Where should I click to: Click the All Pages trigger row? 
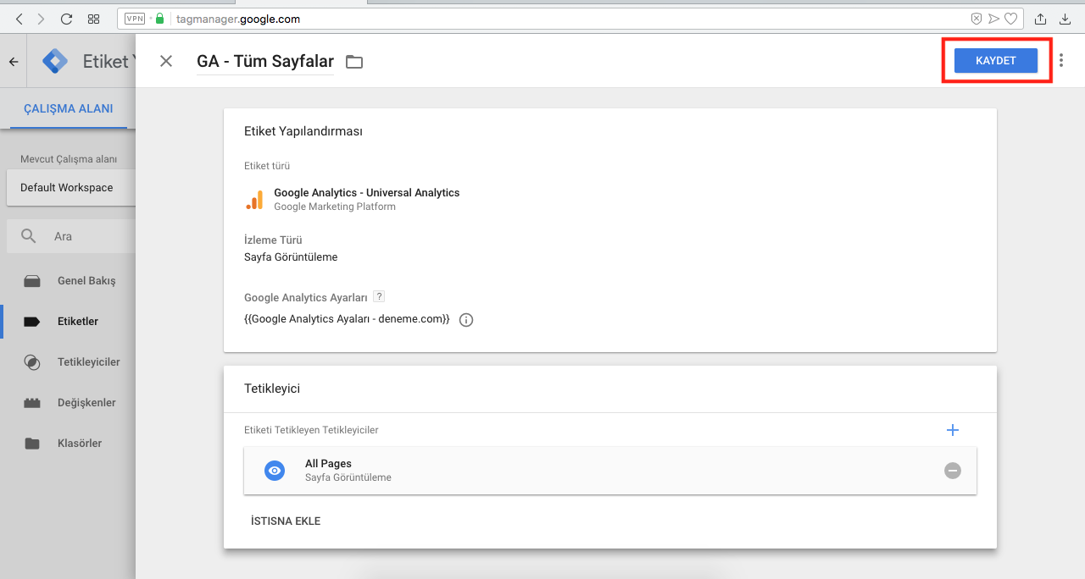tap(610, 471)
